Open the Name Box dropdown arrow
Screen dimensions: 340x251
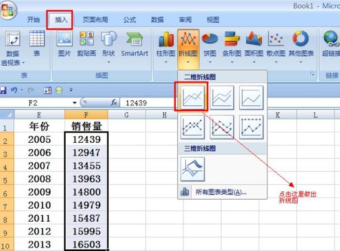pyautogui.click(x=75, y=103)
